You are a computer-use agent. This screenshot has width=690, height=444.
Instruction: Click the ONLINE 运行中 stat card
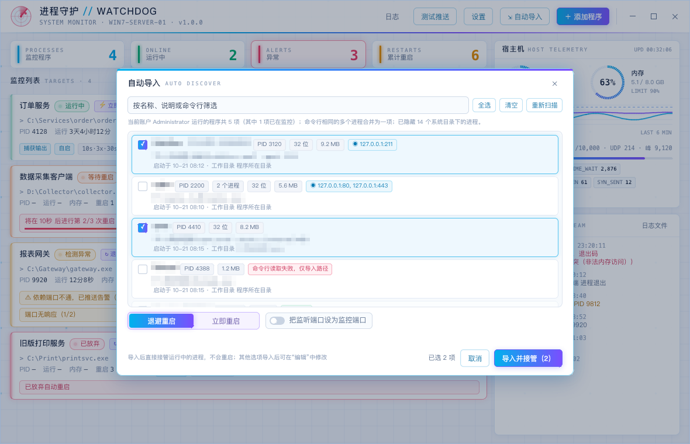coord(188,54)
